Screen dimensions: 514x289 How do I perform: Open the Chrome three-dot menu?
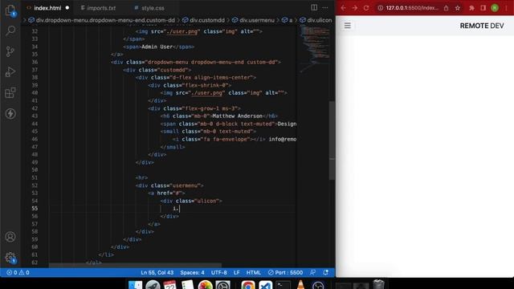pyautogui.click(x=506, y=8)
